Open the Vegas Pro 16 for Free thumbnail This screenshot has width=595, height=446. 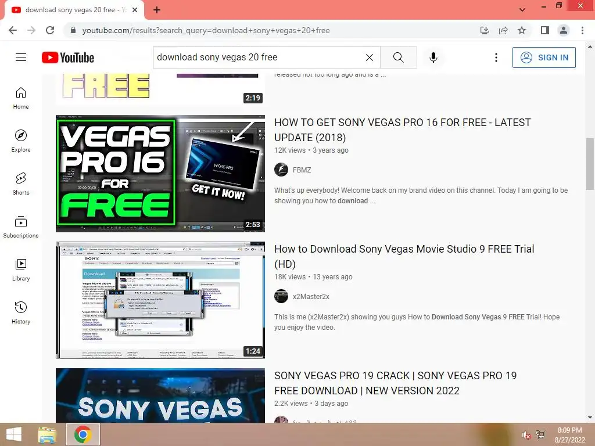coord(160,173)
